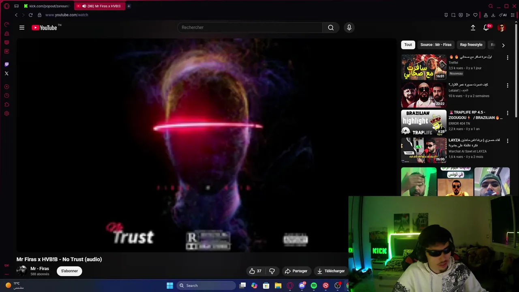Open History clock icon in the Opera sidebar
Screen dimensions: 519x292
(x=6, y=96)
